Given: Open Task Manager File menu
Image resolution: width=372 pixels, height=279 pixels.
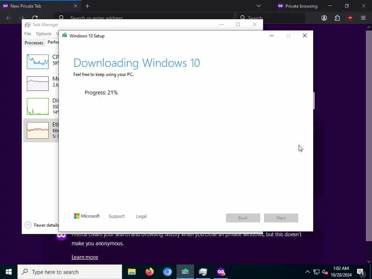Looking at the screenshot, I should 28,34.
